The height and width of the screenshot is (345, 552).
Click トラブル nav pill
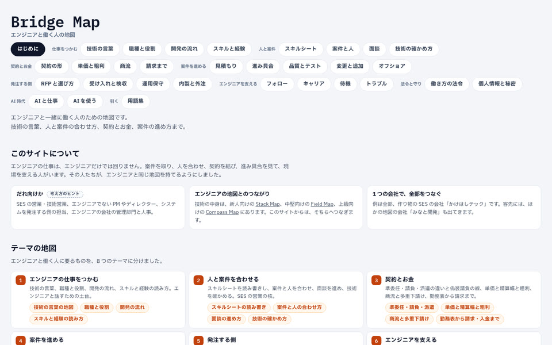click(x=377, y=84)
